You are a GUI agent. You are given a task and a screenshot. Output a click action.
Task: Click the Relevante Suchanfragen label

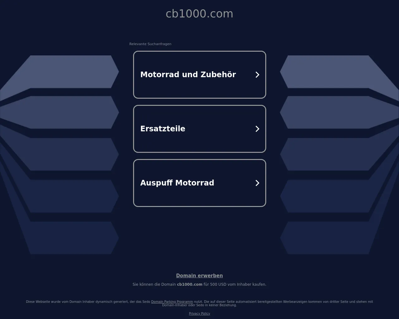click(150, 44)
